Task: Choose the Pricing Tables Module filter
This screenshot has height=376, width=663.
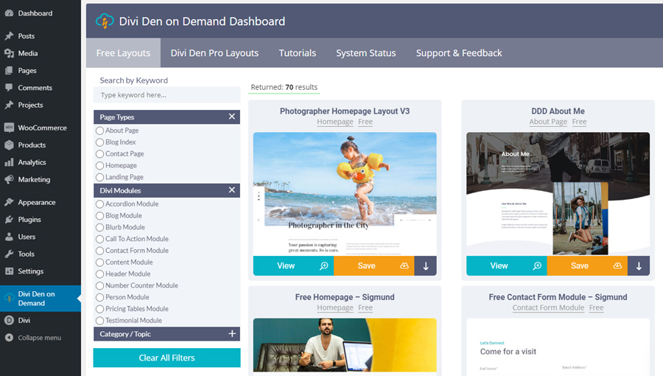Action: [99, 309]
